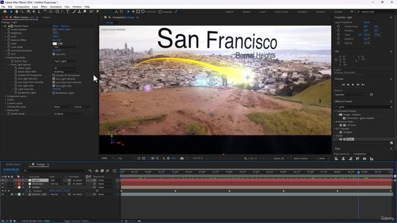The image size is (397, 223).
Task: Toggle Use Light Color checkbox
Action: [54, 86]
